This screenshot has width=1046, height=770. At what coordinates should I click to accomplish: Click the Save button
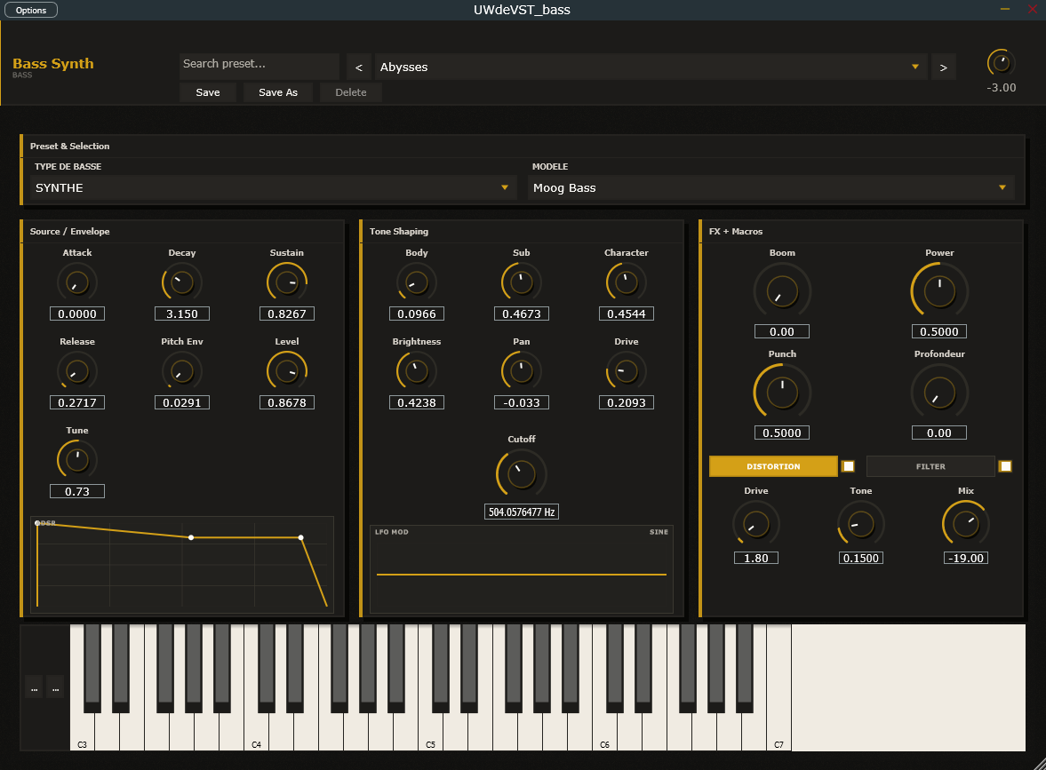(x=208, y=92)
